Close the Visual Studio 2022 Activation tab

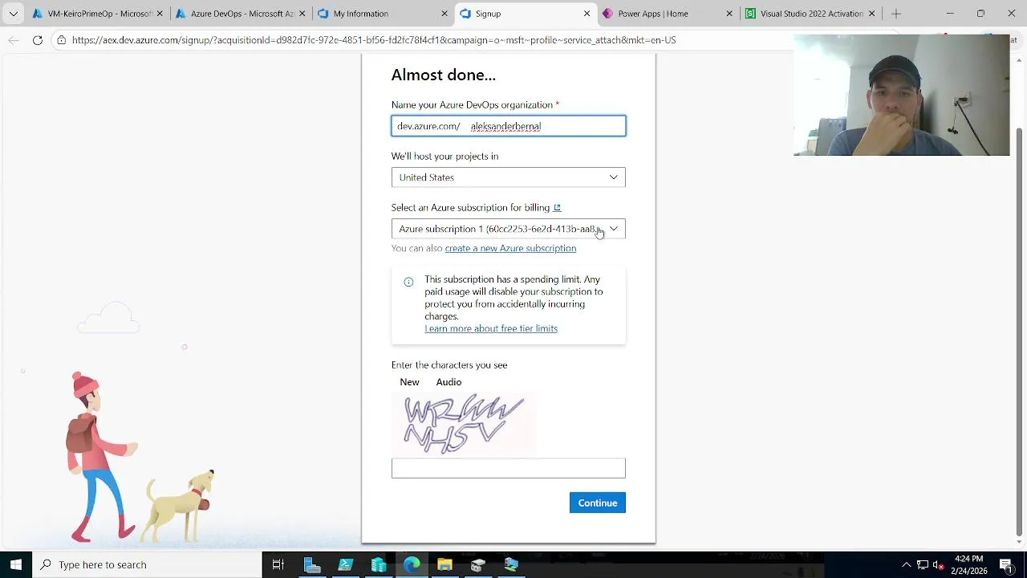point(871,14)
